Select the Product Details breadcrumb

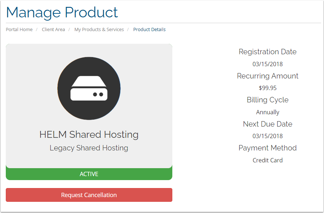coord(149,30)
